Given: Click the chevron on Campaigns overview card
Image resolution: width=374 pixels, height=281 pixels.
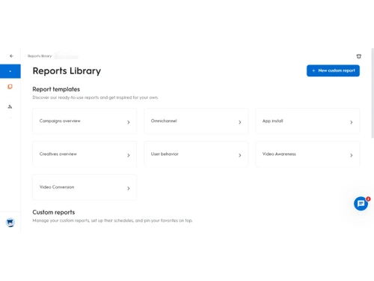Looking at the screenshot, I should (x=129, y=122).
